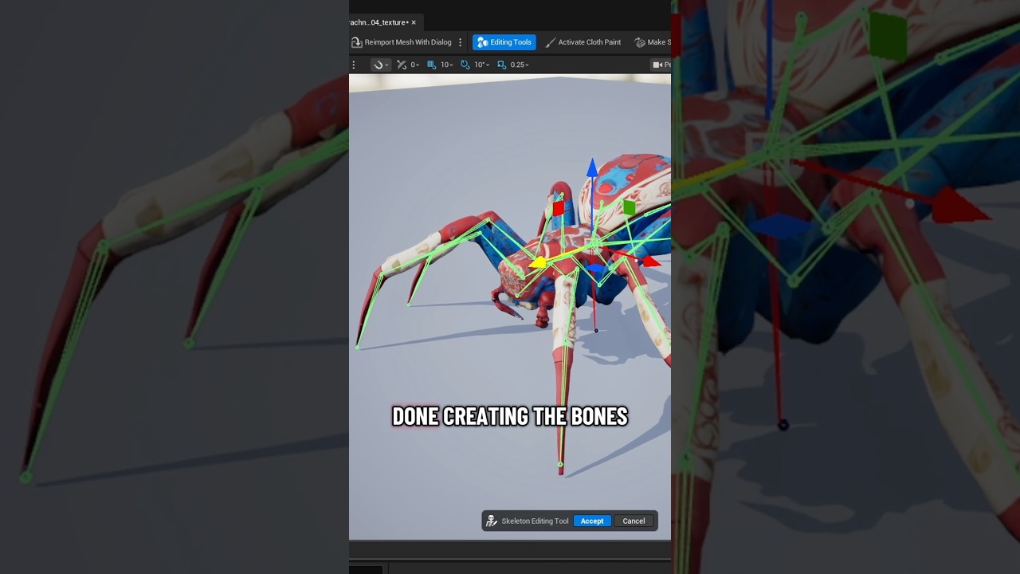Viewport: 1020px width, 574px height.
Task: Click the "Skeleton Editing Tool" label
Action: pos(535,521)
